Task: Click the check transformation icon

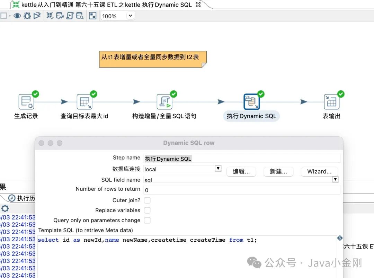Action: pos(50,16)
